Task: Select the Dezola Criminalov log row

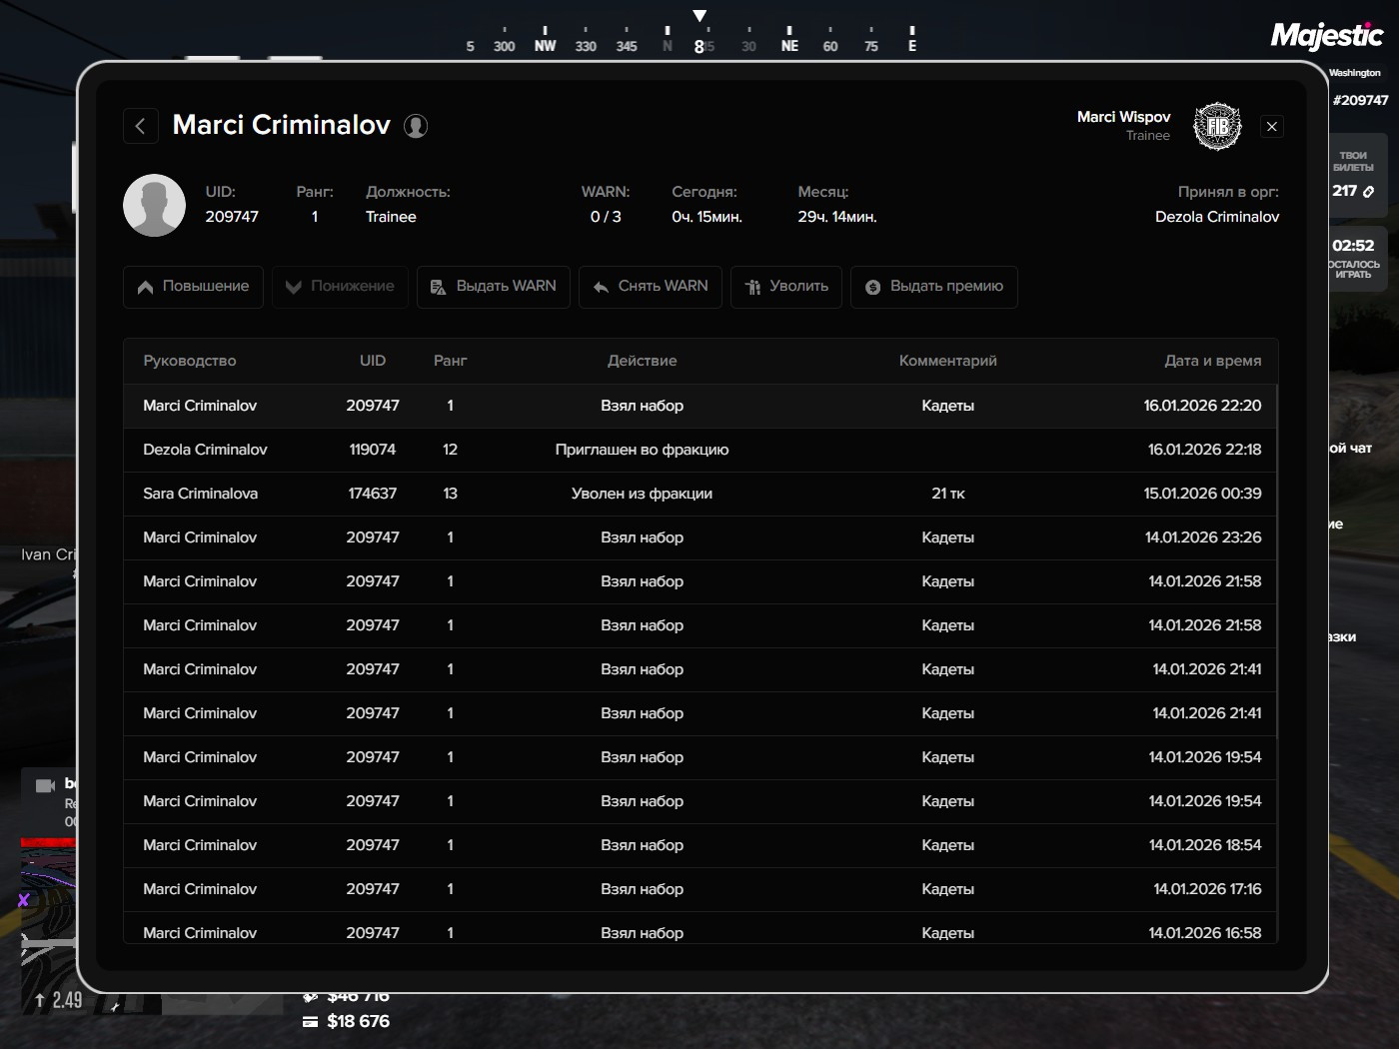Action: click(700, 450)
